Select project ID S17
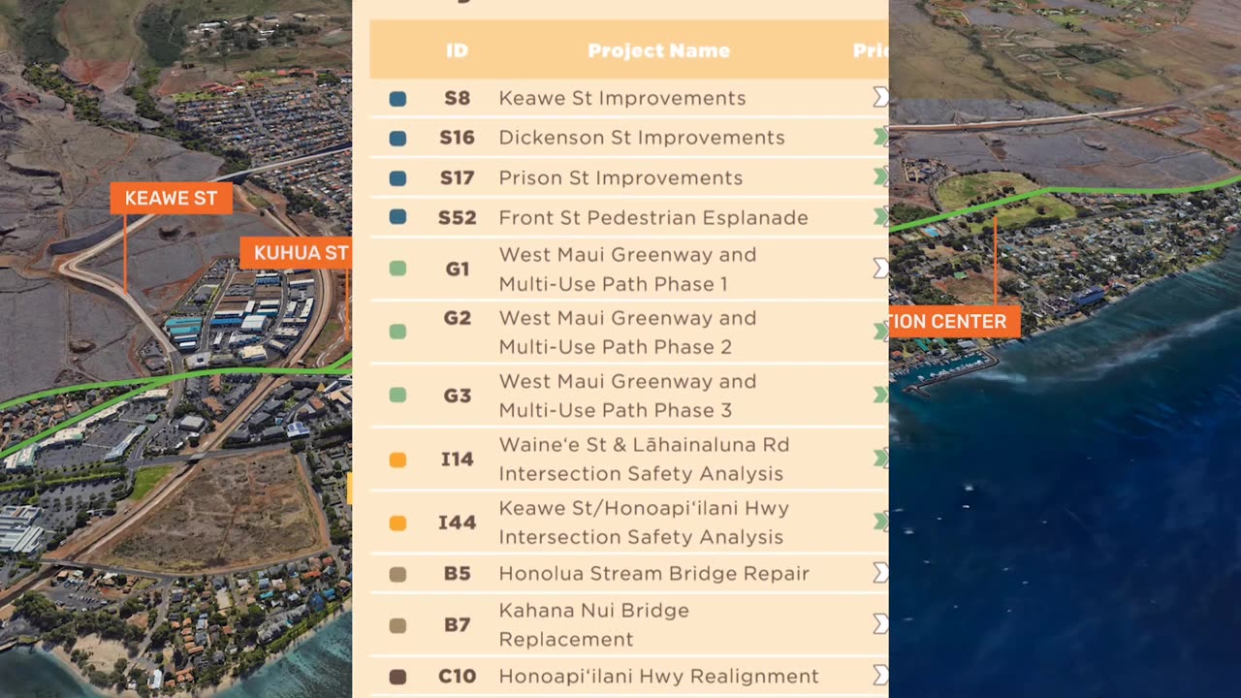This screenshot has height=698, width=1241. pyautogui.click(x=458, y=177)
